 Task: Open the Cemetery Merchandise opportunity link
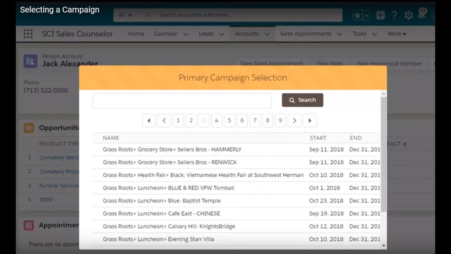pyautogui.click(x=59, y=158)
